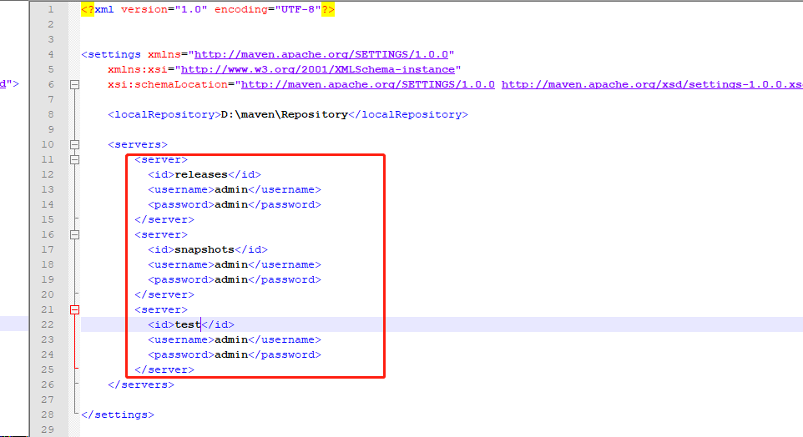Click the 'test' id value
The image size is (803, 437).
pyautogui.click(x=188, y=324)
